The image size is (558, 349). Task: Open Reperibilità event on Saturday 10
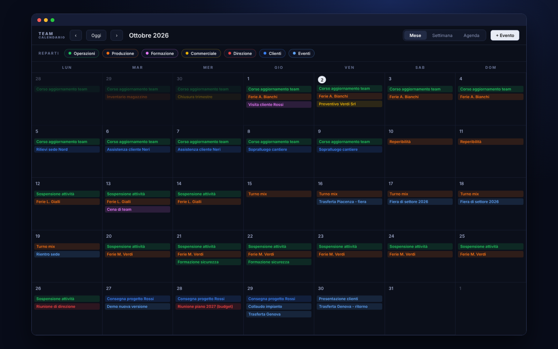(420, 142)
